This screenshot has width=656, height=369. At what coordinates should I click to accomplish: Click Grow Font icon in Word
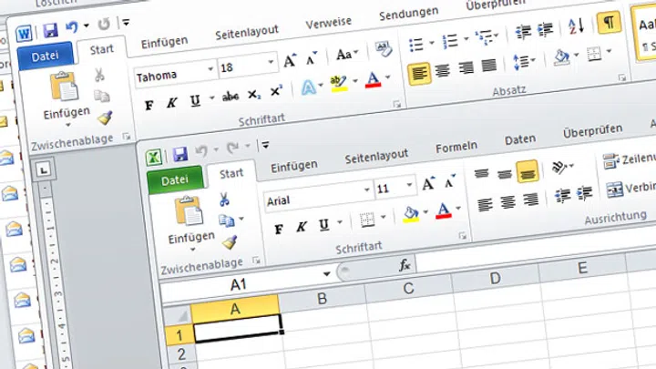290,61
